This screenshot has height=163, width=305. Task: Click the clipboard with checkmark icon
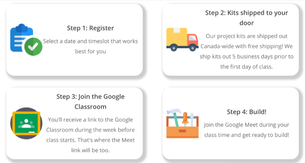(26, 39)
